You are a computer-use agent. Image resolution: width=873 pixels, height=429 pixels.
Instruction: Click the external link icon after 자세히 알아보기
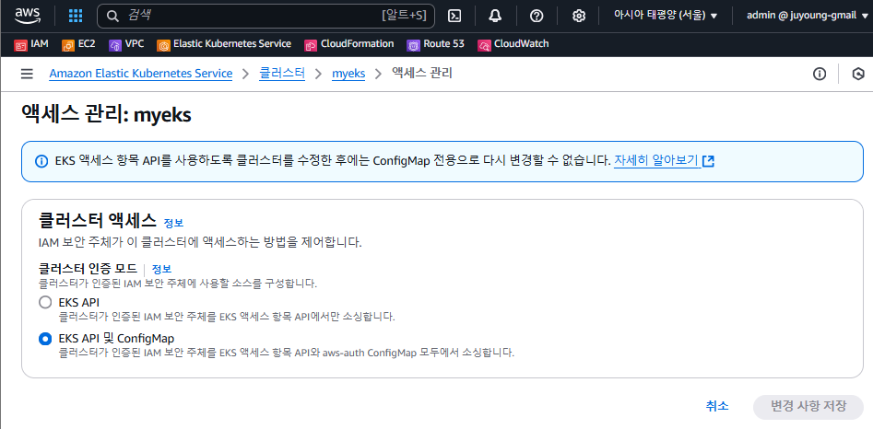click(x=708, y=161)
